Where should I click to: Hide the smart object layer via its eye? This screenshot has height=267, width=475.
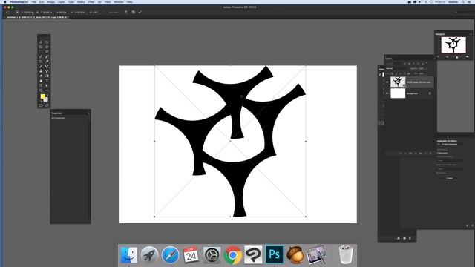click(x=387, y=82)
